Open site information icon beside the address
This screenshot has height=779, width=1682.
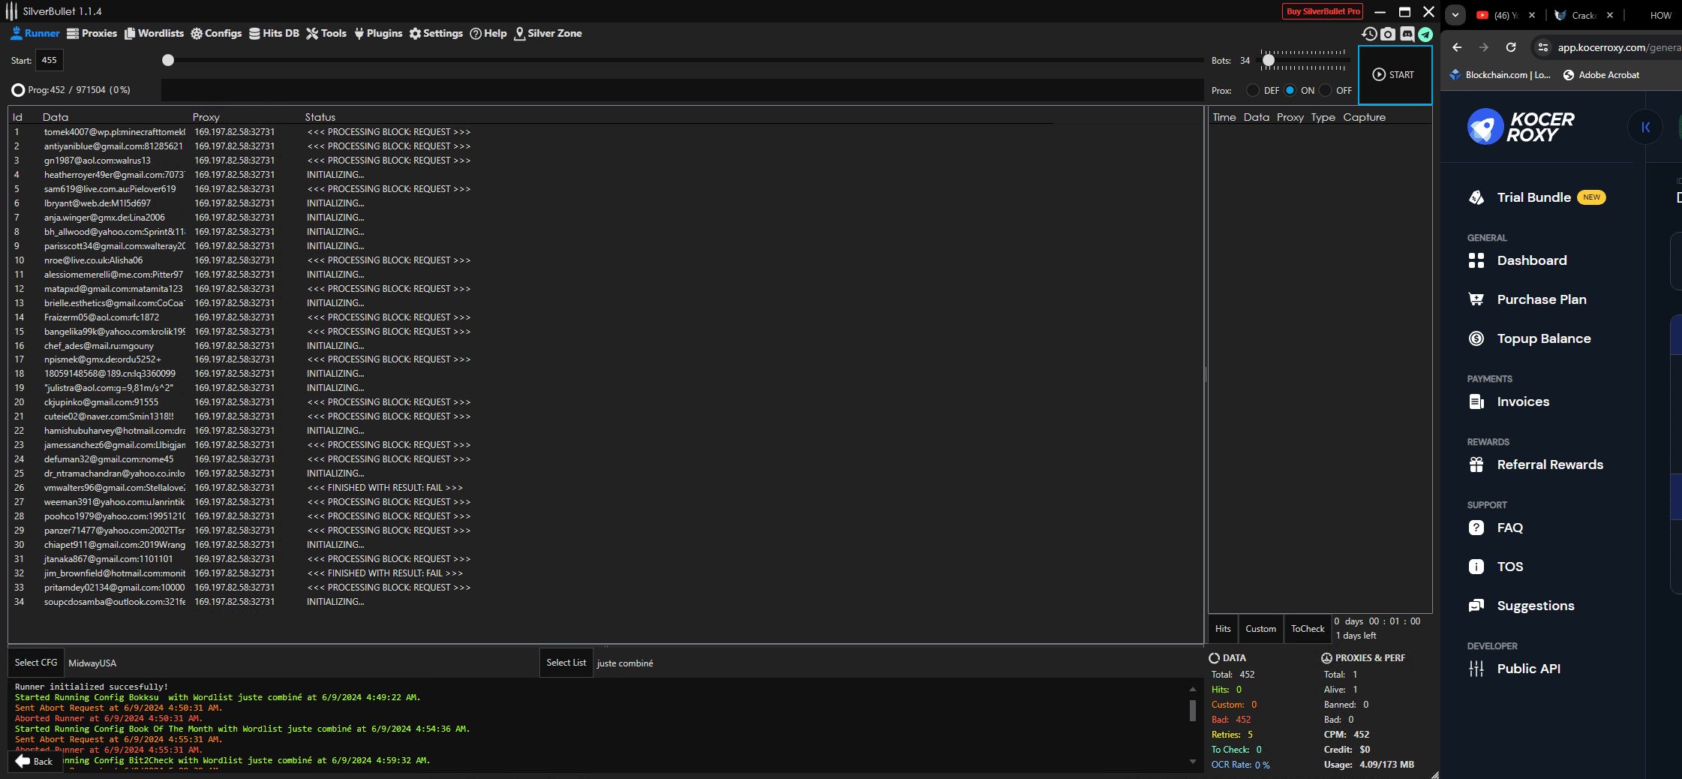(x=1542, y=47)
